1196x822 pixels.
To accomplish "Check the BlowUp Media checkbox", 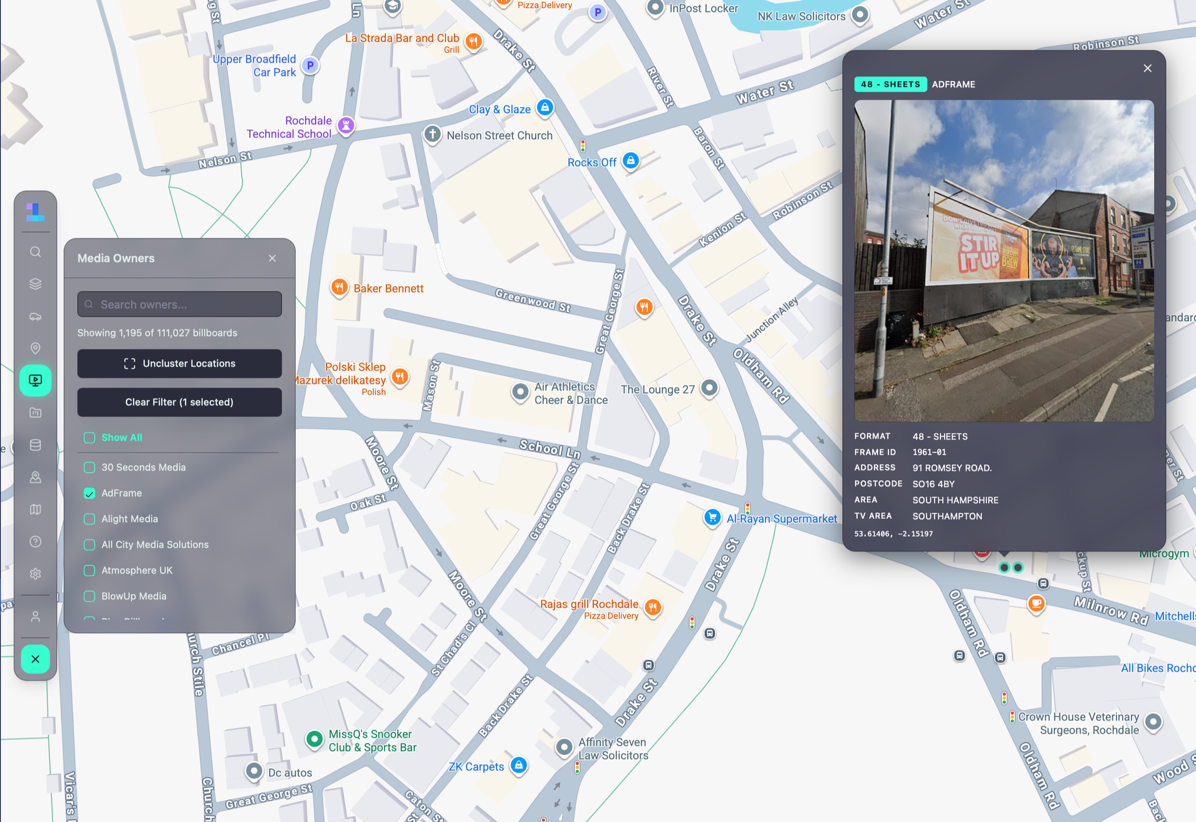I will (x=90, y=596).
